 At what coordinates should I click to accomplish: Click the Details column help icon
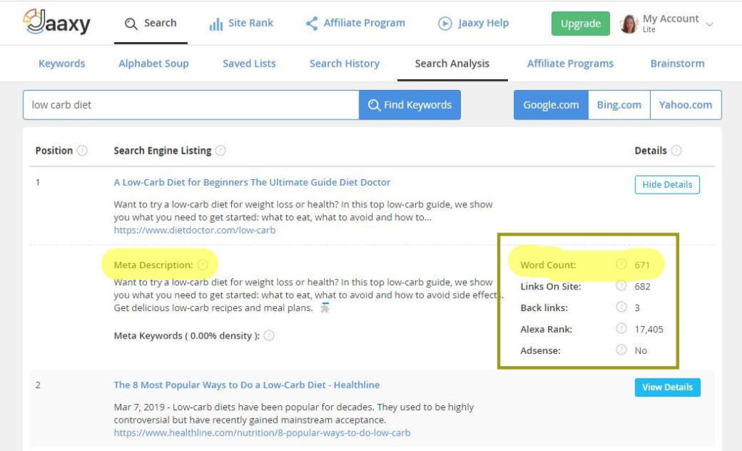676,151
